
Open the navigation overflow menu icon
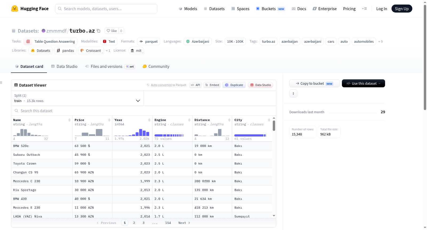coord(364,9)
